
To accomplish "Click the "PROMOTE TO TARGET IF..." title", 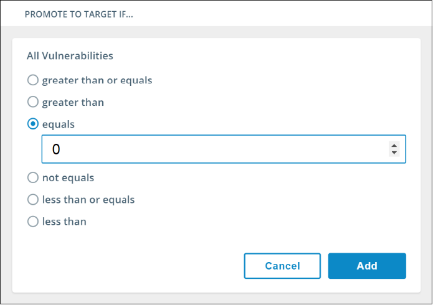I will click(x=79, y=14).
